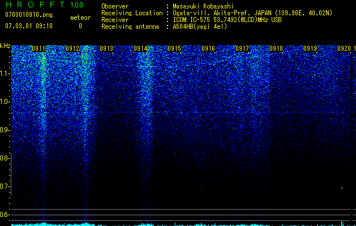
Task: Click the date stamp 07.03.01 09:10
Action: (x=29, y=26)
